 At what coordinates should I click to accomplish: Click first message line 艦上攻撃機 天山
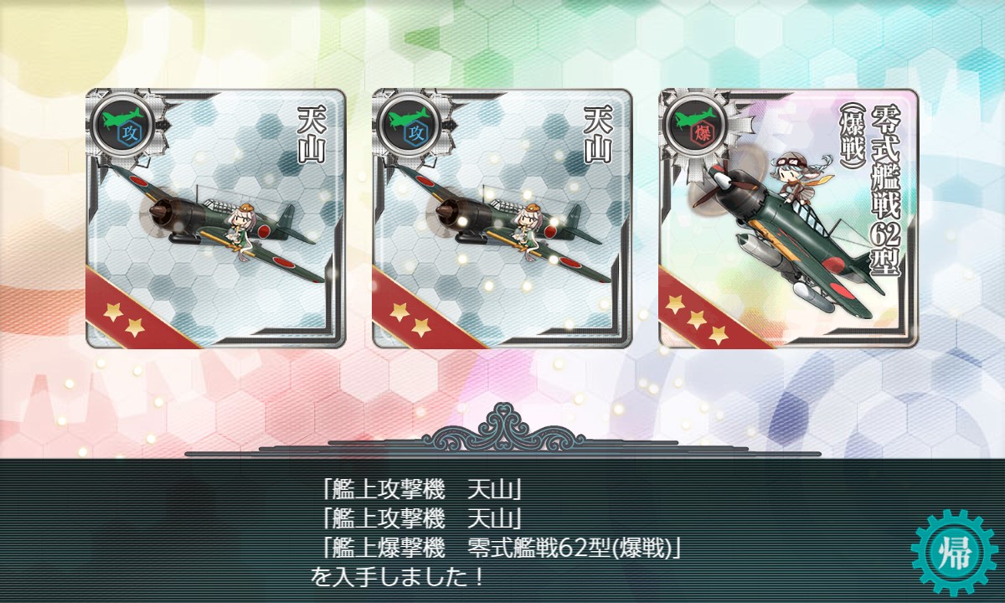(x=423, y=487)
